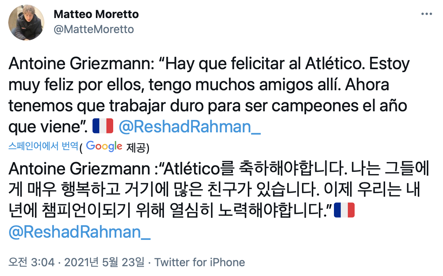
Task: Click the Google logo in translation credit
Action: click(x=104, y=146)
